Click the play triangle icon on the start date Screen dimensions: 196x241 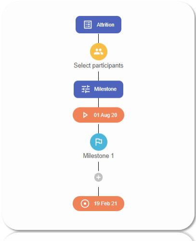85,115
